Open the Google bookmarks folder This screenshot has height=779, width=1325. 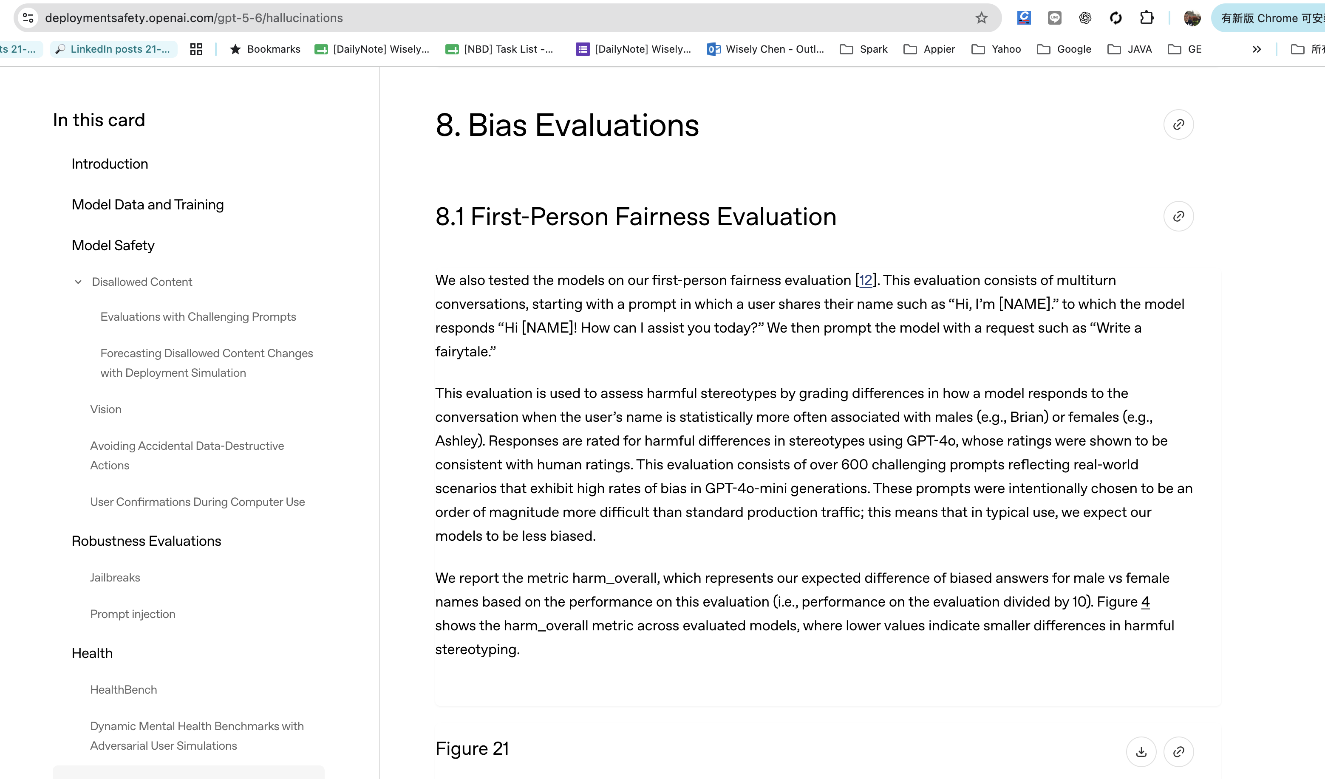point(1064,49)
